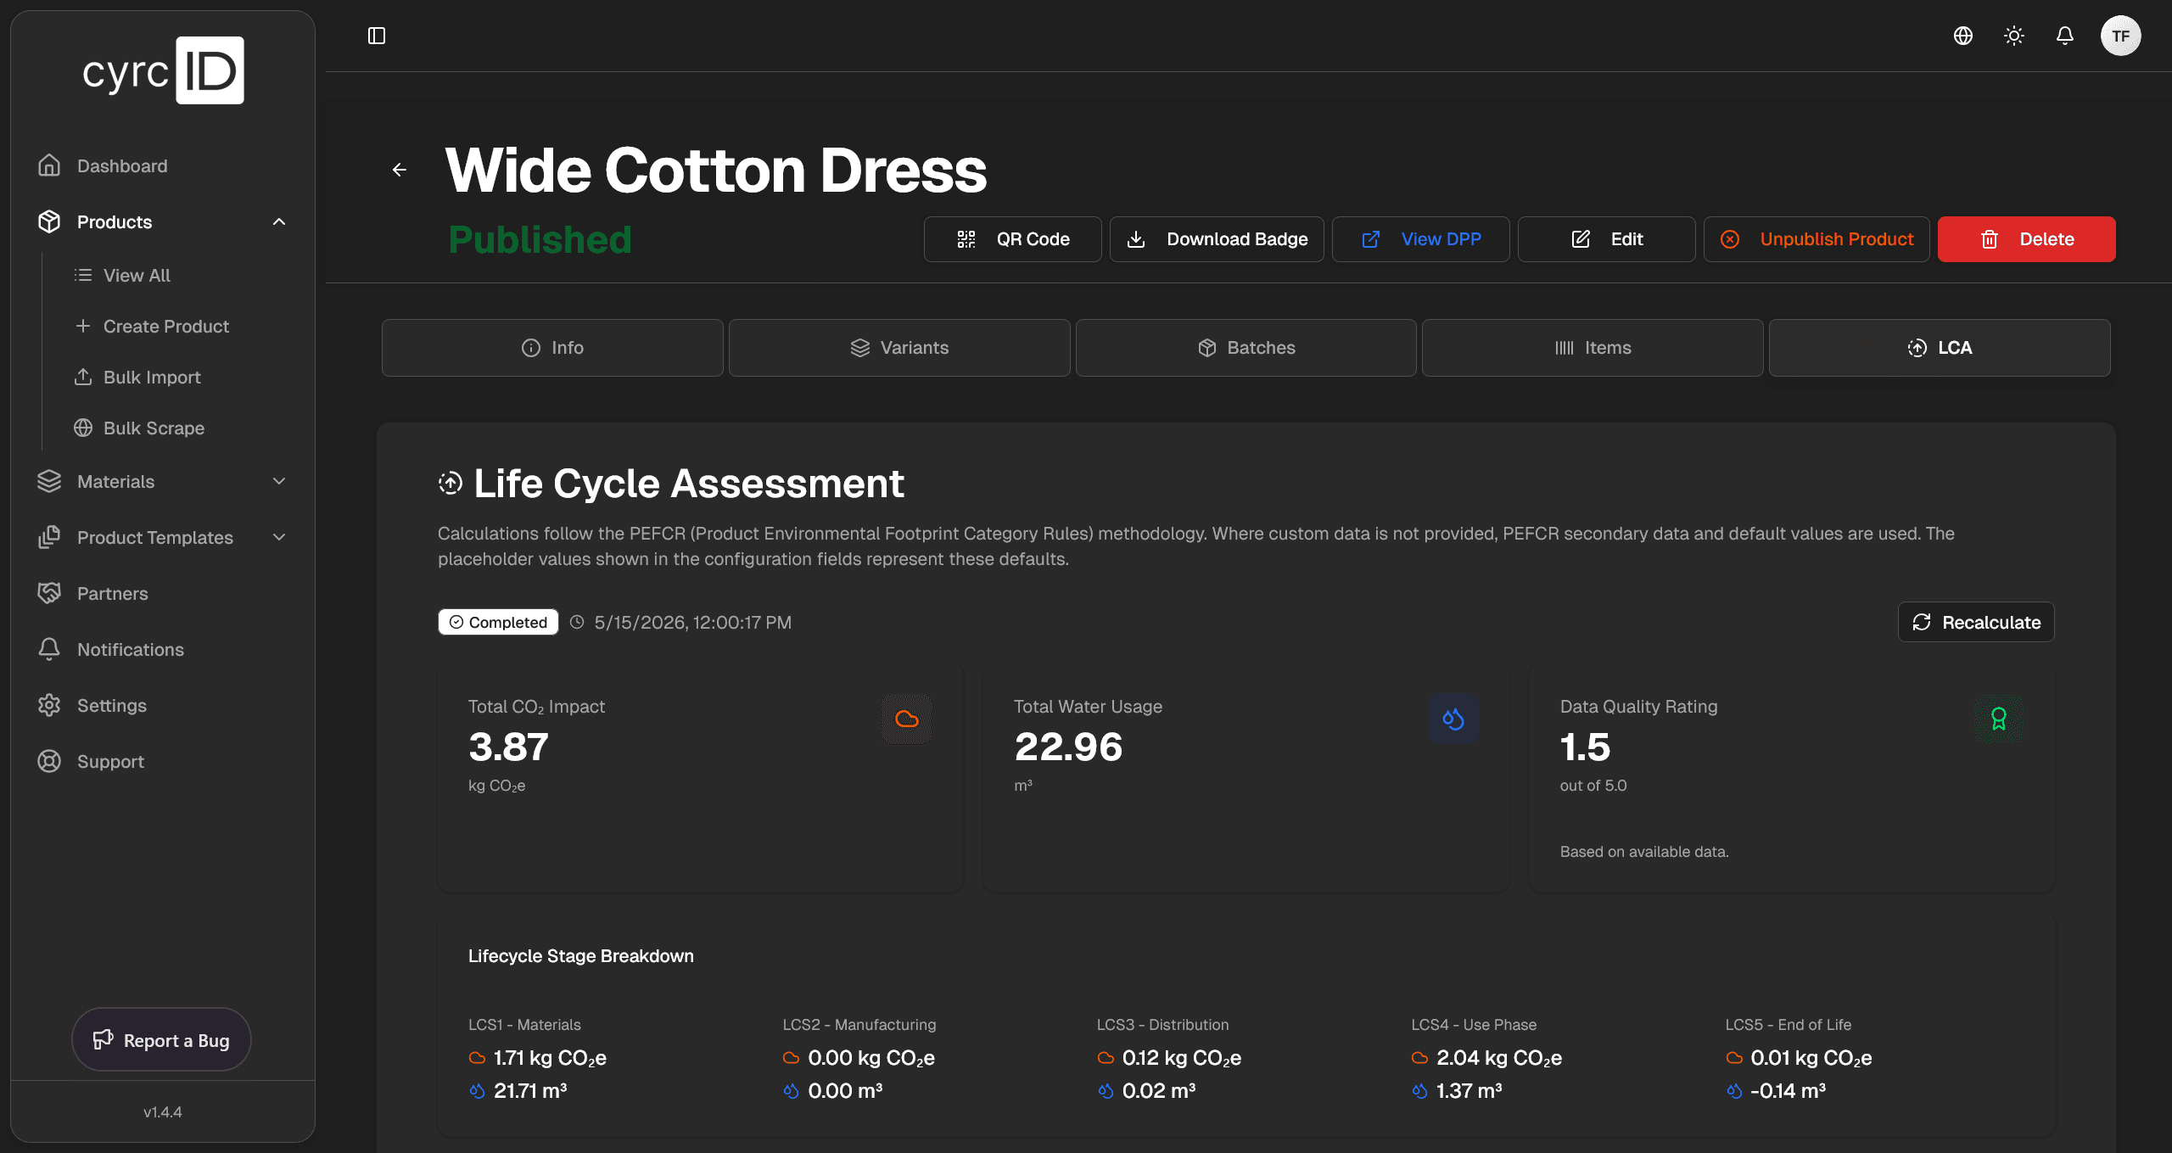Viewport: 2172px width, 1153px height.
Task: Click LCS3 - Distribution stage label
Action: [x=1162, y=1024]
